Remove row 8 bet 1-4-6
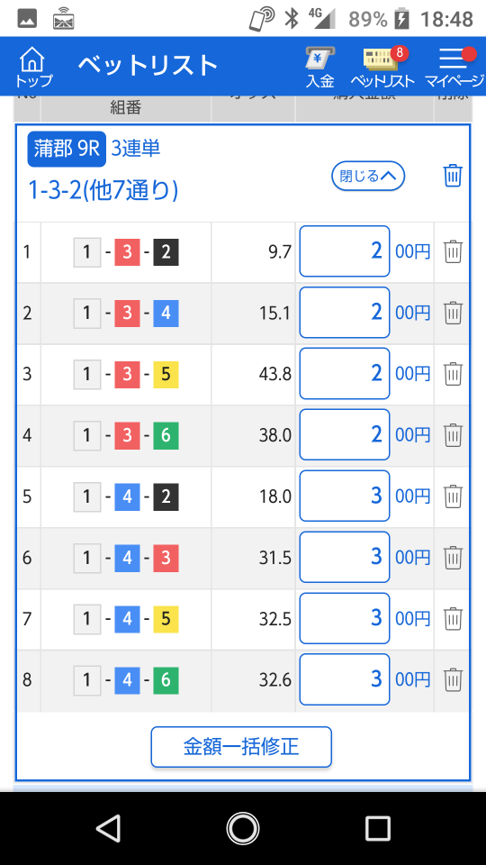 pyautogui.click(x=453, y=680)
